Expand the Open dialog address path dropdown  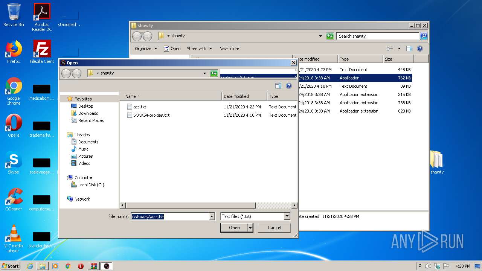pyautogui.click(x=204, y=73)
